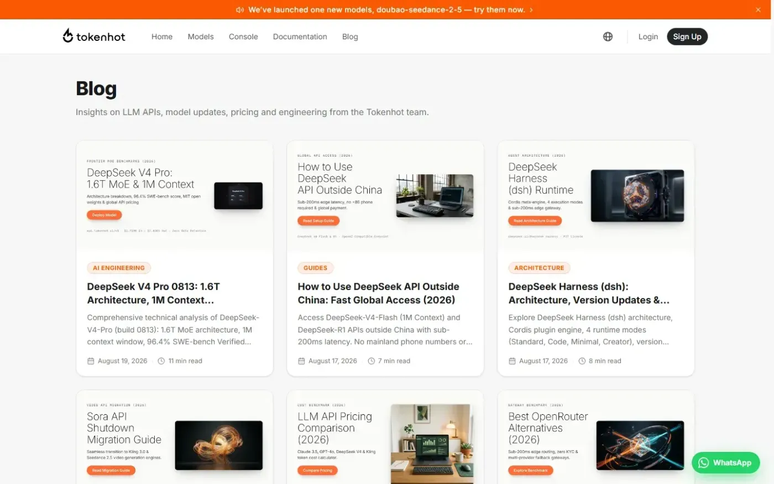Viewport: 774px width, 484px height.
Task: Click Read Migration Guide button
Action: click(111, 470)
